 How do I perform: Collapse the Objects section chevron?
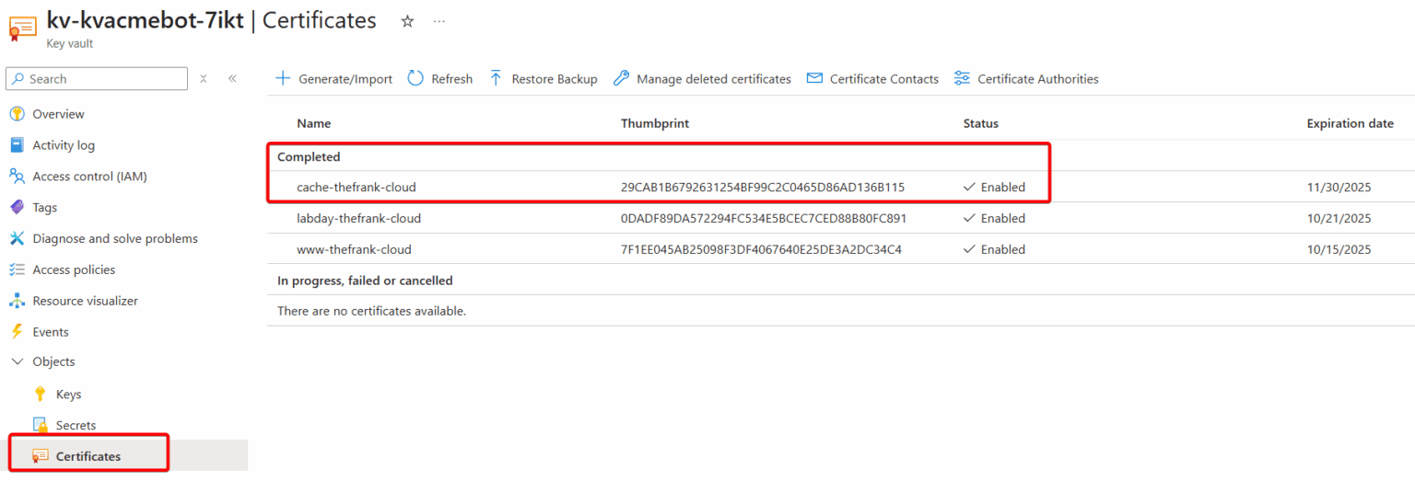17,361
